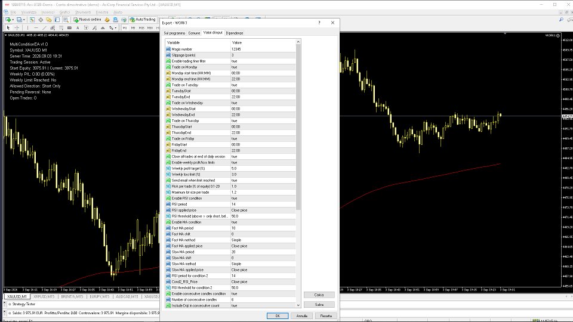This screenshot has height=322, width=573.
Task: Select Slow MA applied price value
Action: click(263, 270)
